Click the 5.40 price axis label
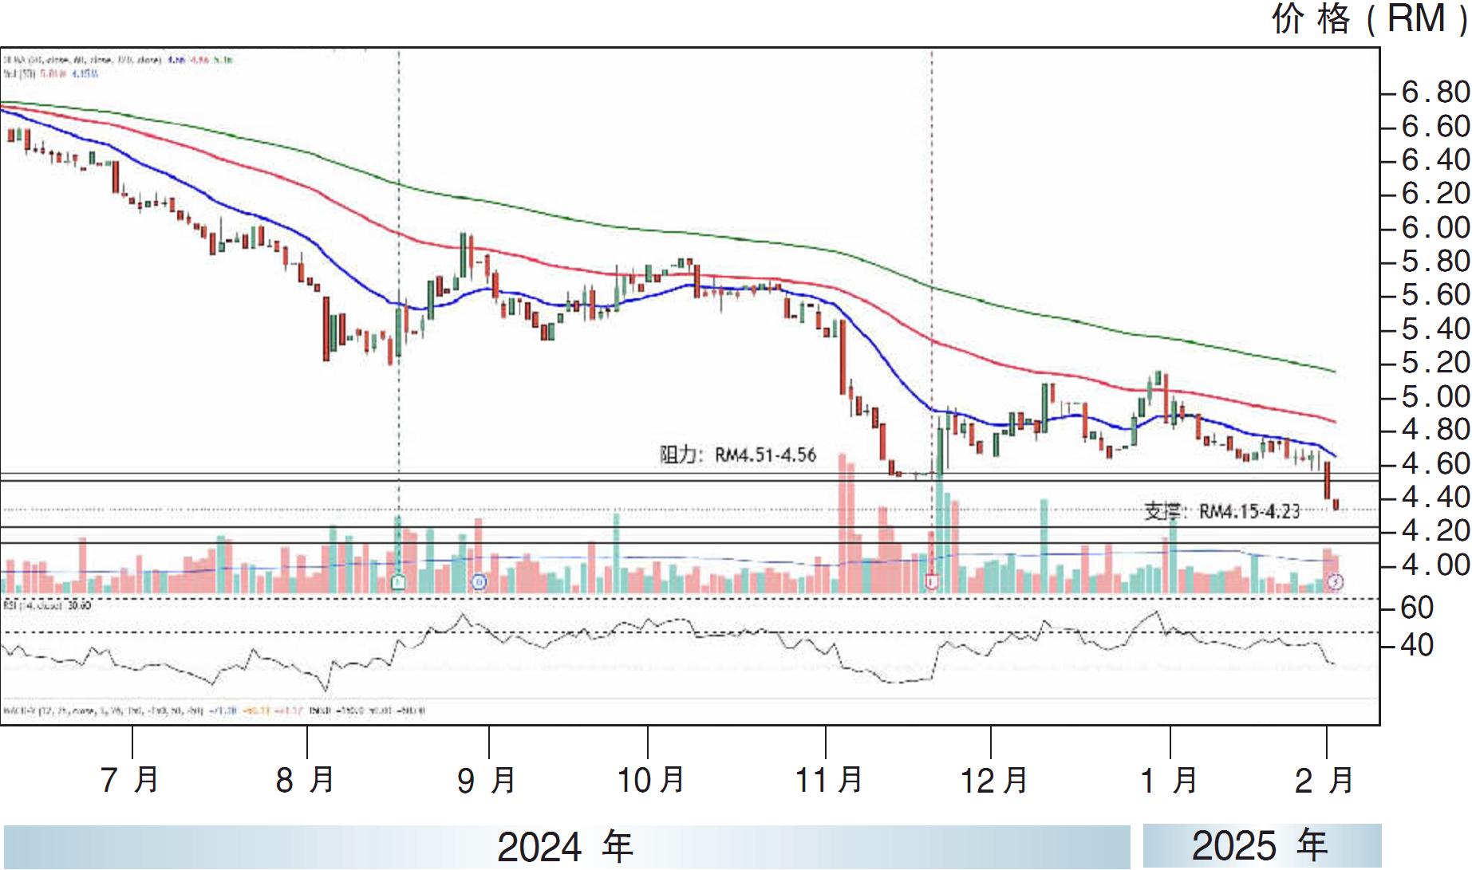1472x870 pixels. pos(1436,329)
